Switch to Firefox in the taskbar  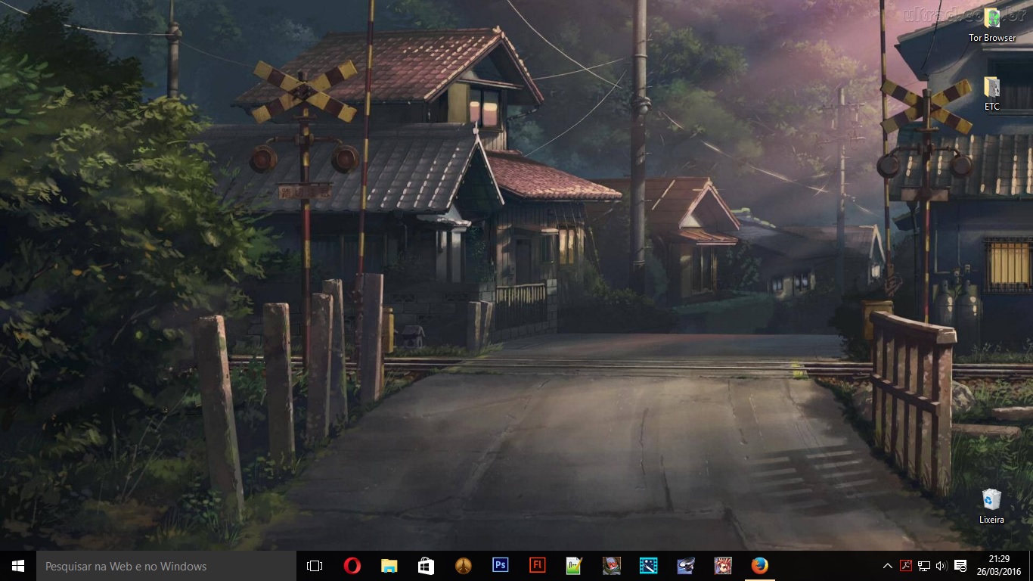coord(759,566)
